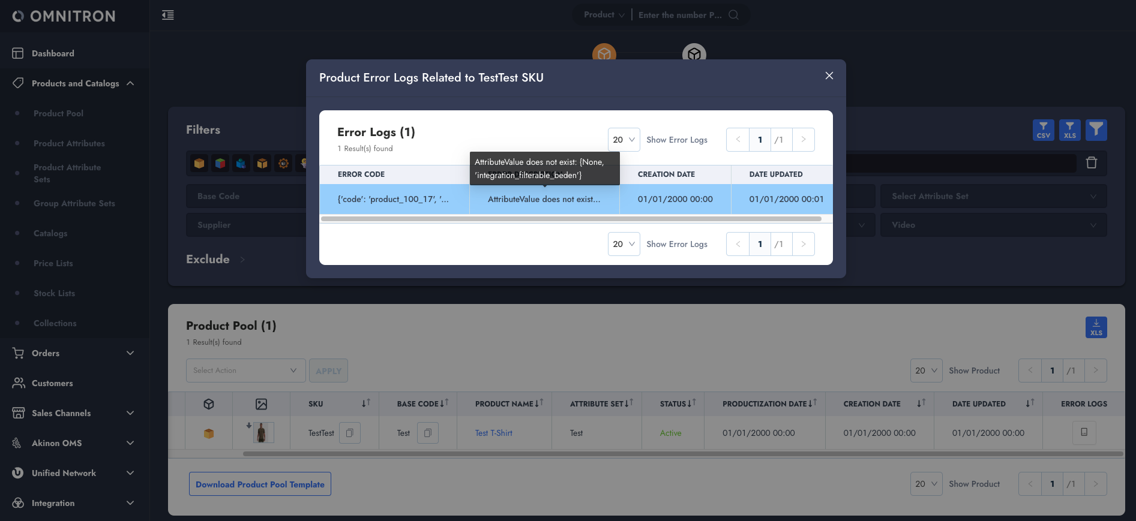
Task: Collapse the sidebar with the menu fold icon
Action: (x=168, y=15)
